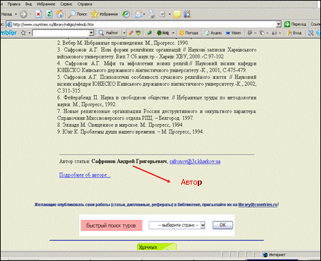This screenshot has height=261, width=321.
Task: Expand the выберите страну country dropdown
Action: pyautogui.click(x=202, y=225)
